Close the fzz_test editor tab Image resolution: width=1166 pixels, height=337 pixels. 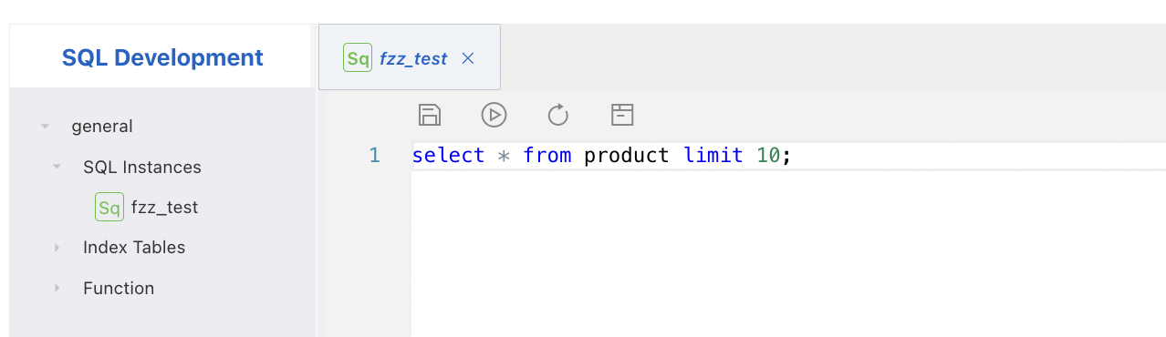tap(468, 58)
